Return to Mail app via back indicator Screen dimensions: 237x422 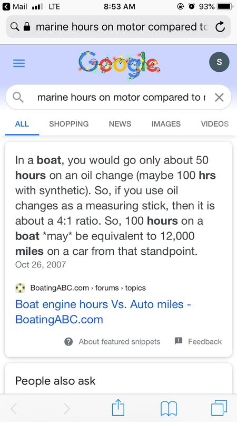(x=15, y=7)
